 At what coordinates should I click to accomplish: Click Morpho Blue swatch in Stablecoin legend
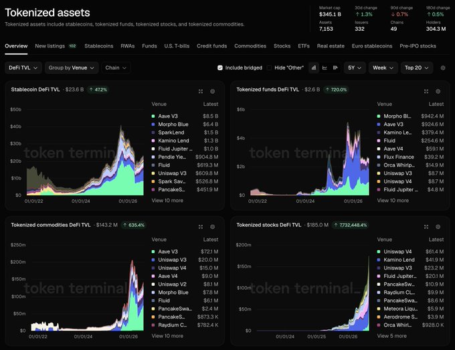[x=153, y=124]
